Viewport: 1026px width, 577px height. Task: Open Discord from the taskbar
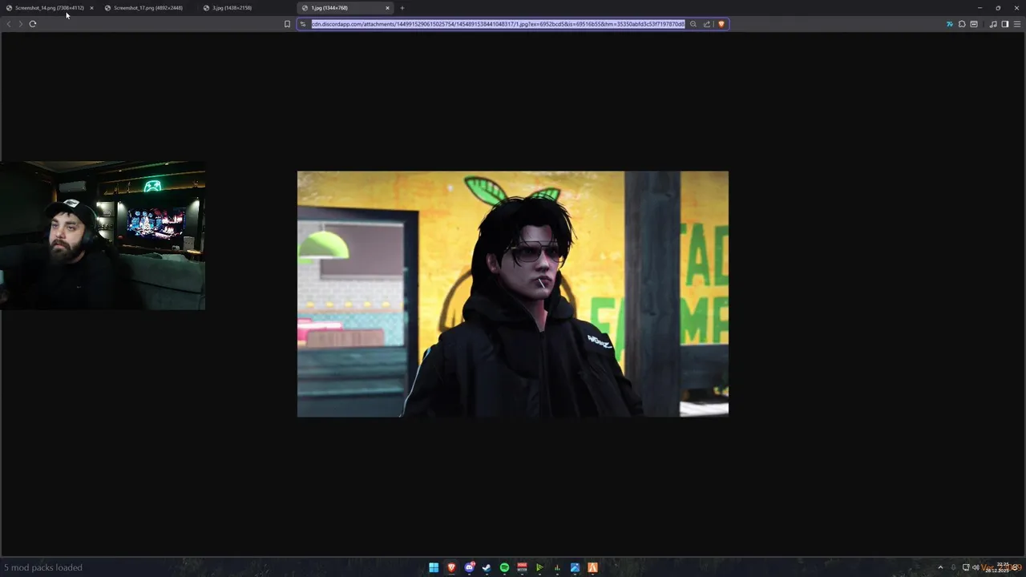pyautogui.click(x=469, y=567)
